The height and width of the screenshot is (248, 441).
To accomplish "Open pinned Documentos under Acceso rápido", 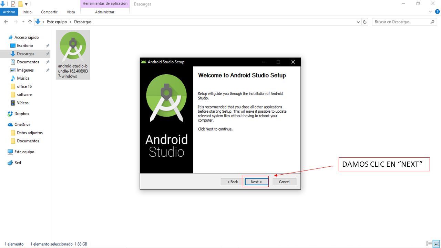I will [28, 62].
